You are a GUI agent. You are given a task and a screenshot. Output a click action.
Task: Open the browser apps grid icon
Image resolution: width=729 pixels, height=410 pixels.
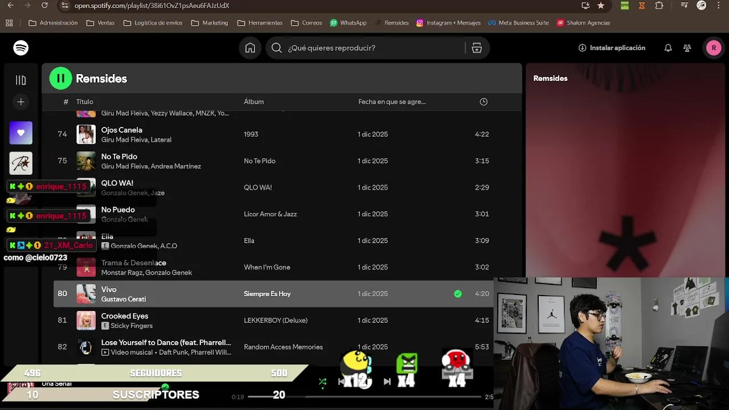coord(9,23)
